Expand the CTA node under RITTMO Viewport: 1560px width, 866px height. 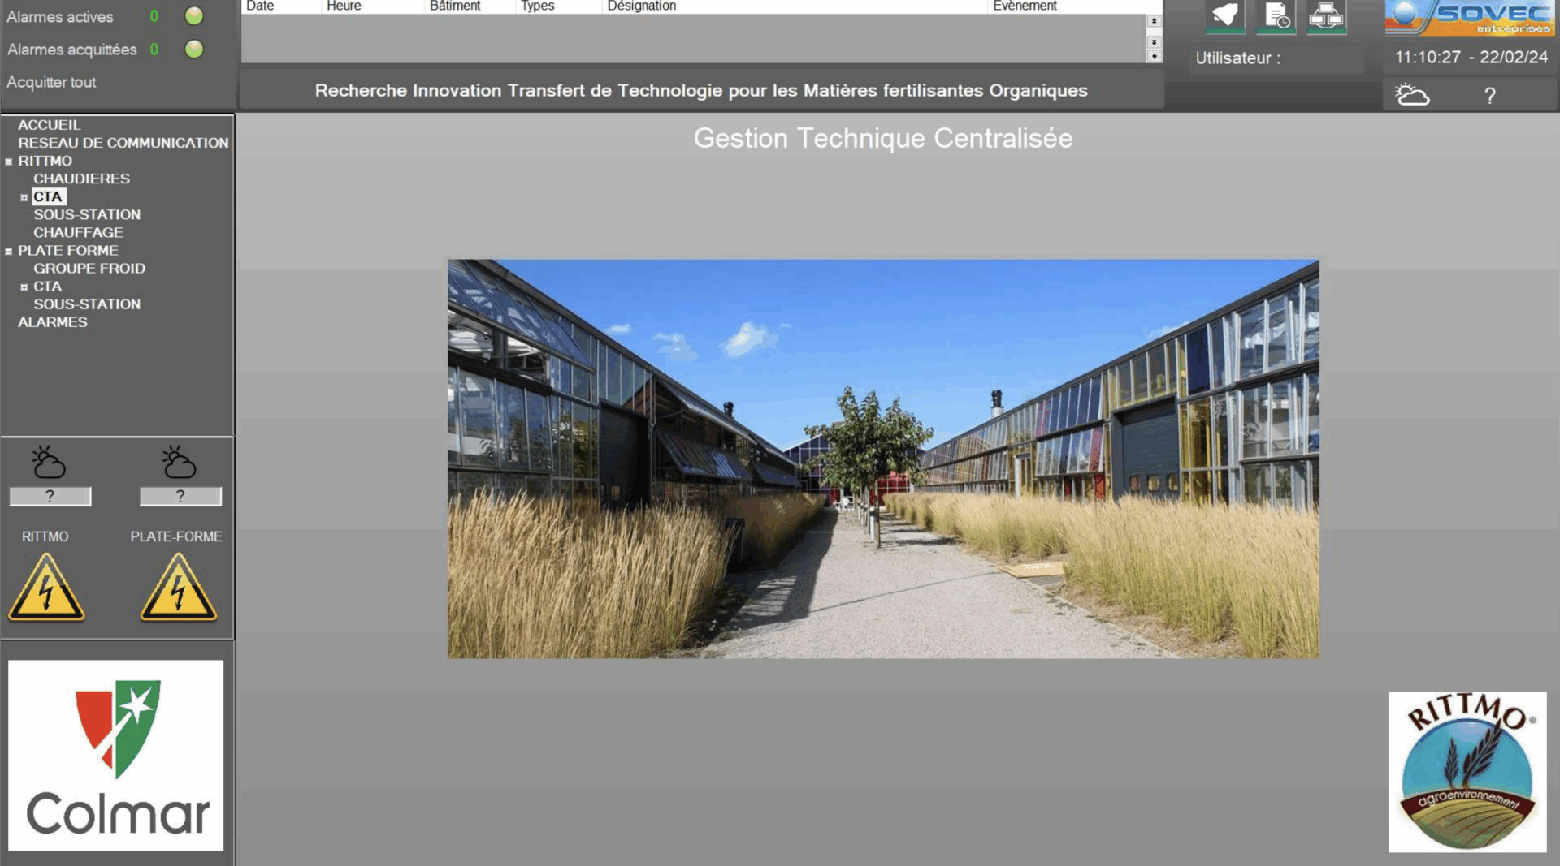(x=24, y=197)
